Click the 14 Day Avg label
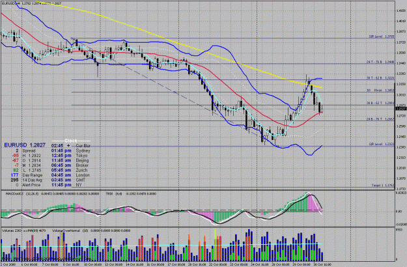Screen dimensions: 407x267 [x=33, y=180]
